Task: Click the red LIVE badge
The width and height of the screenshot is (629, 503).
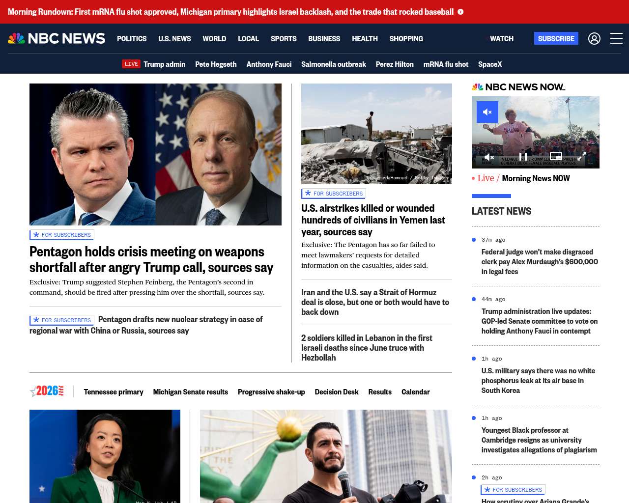Action: [x=131, y=64]
